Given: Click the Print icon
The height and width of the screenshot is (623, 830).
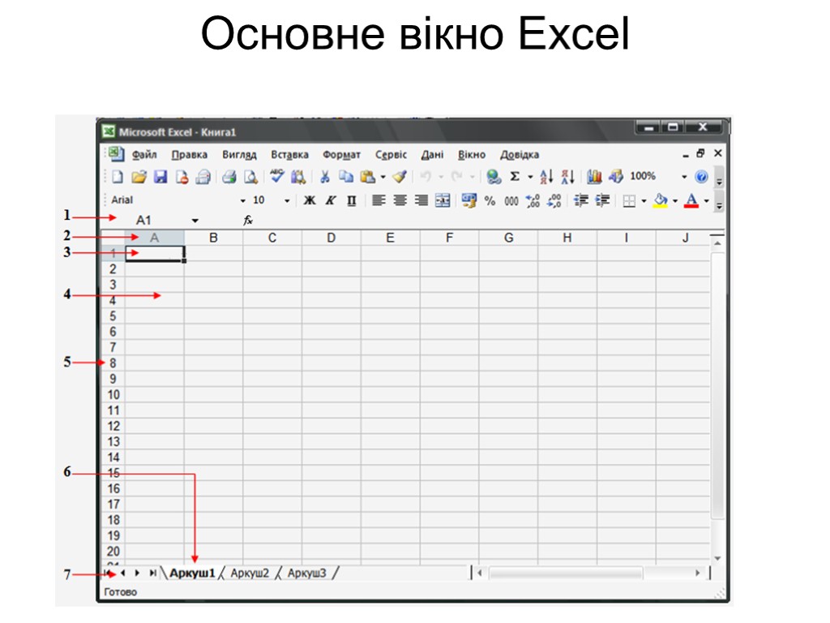Looking at the screenshot, I should coord(229,177).
